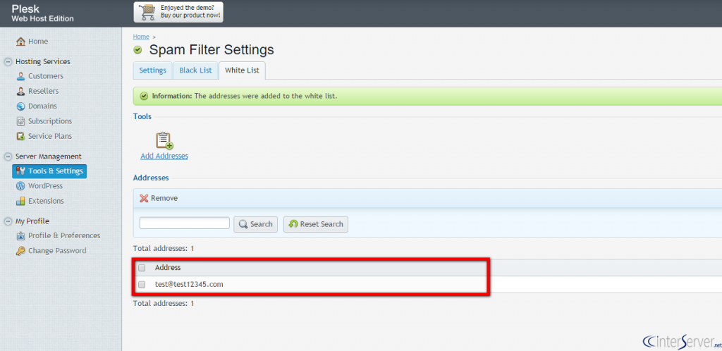Click the red X Remove icon
Viewport: 722px width, 351px height.
pos(144,198)
